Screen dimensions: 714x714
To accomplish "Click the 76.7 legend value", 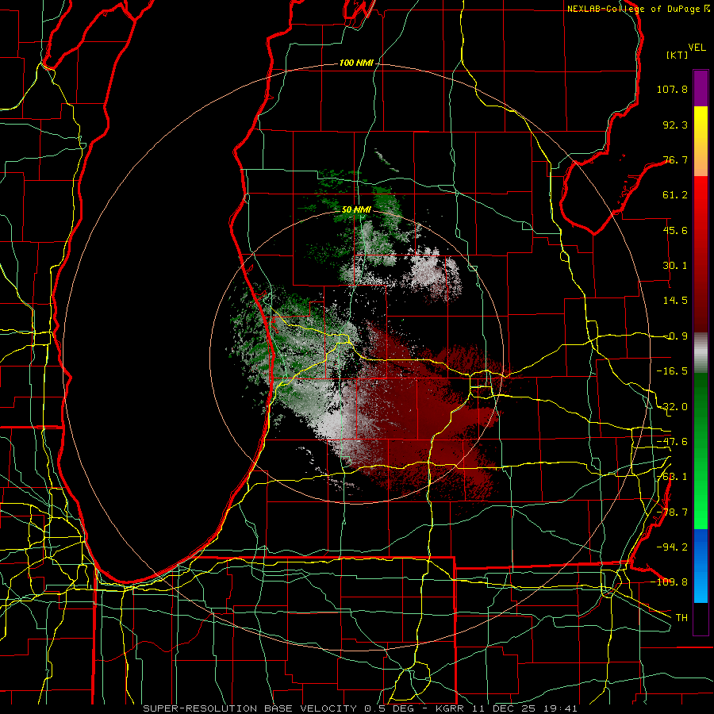I will 675,159.
